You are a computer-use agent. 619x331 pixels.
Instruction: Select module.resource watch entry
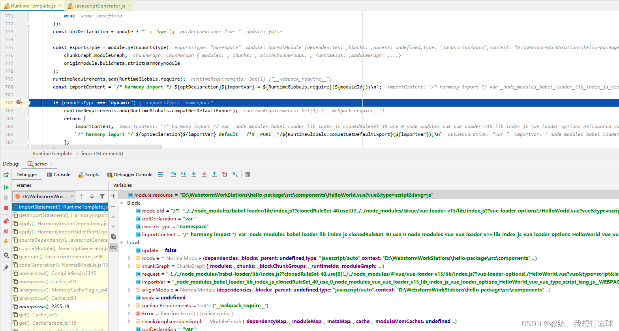click(369, 195)
